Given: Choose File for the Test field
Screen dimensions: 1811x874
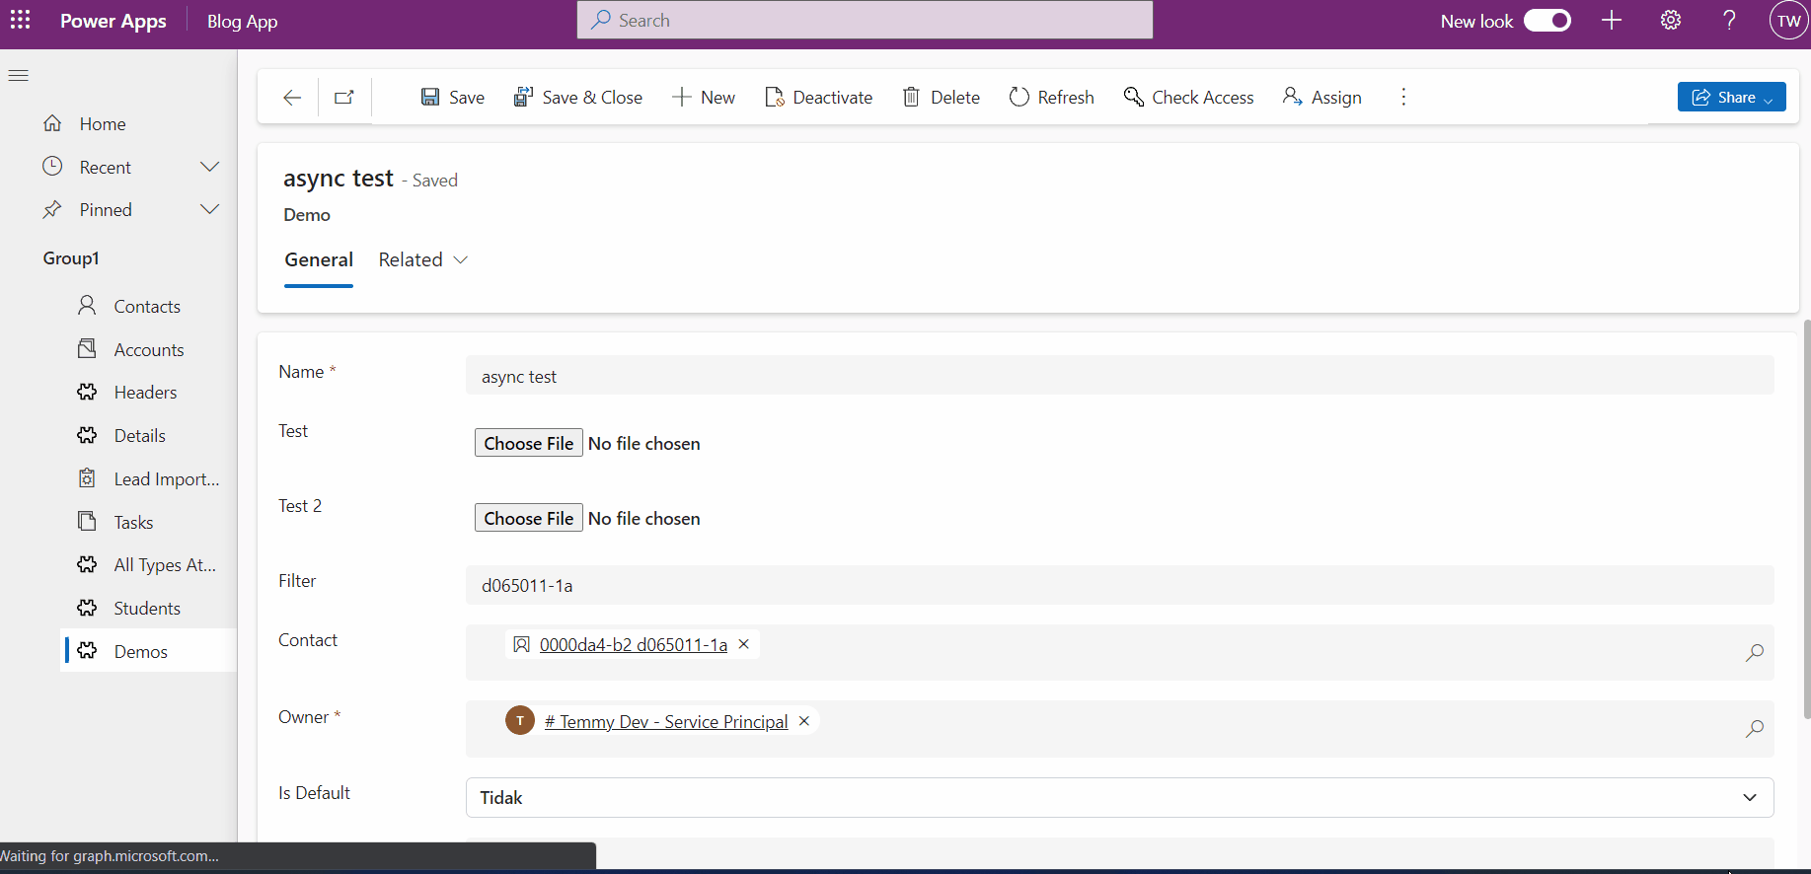Looking at the screenshot, I should coord(529,443).
